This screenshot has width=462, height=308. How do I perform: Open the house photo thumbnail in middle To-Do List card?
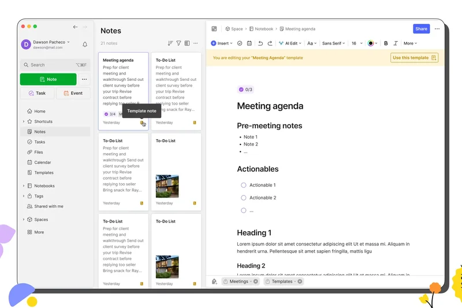[x=167, y=186]
